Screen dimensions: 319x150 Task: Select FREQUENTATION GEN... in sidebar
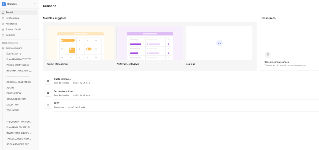point(19,122)
